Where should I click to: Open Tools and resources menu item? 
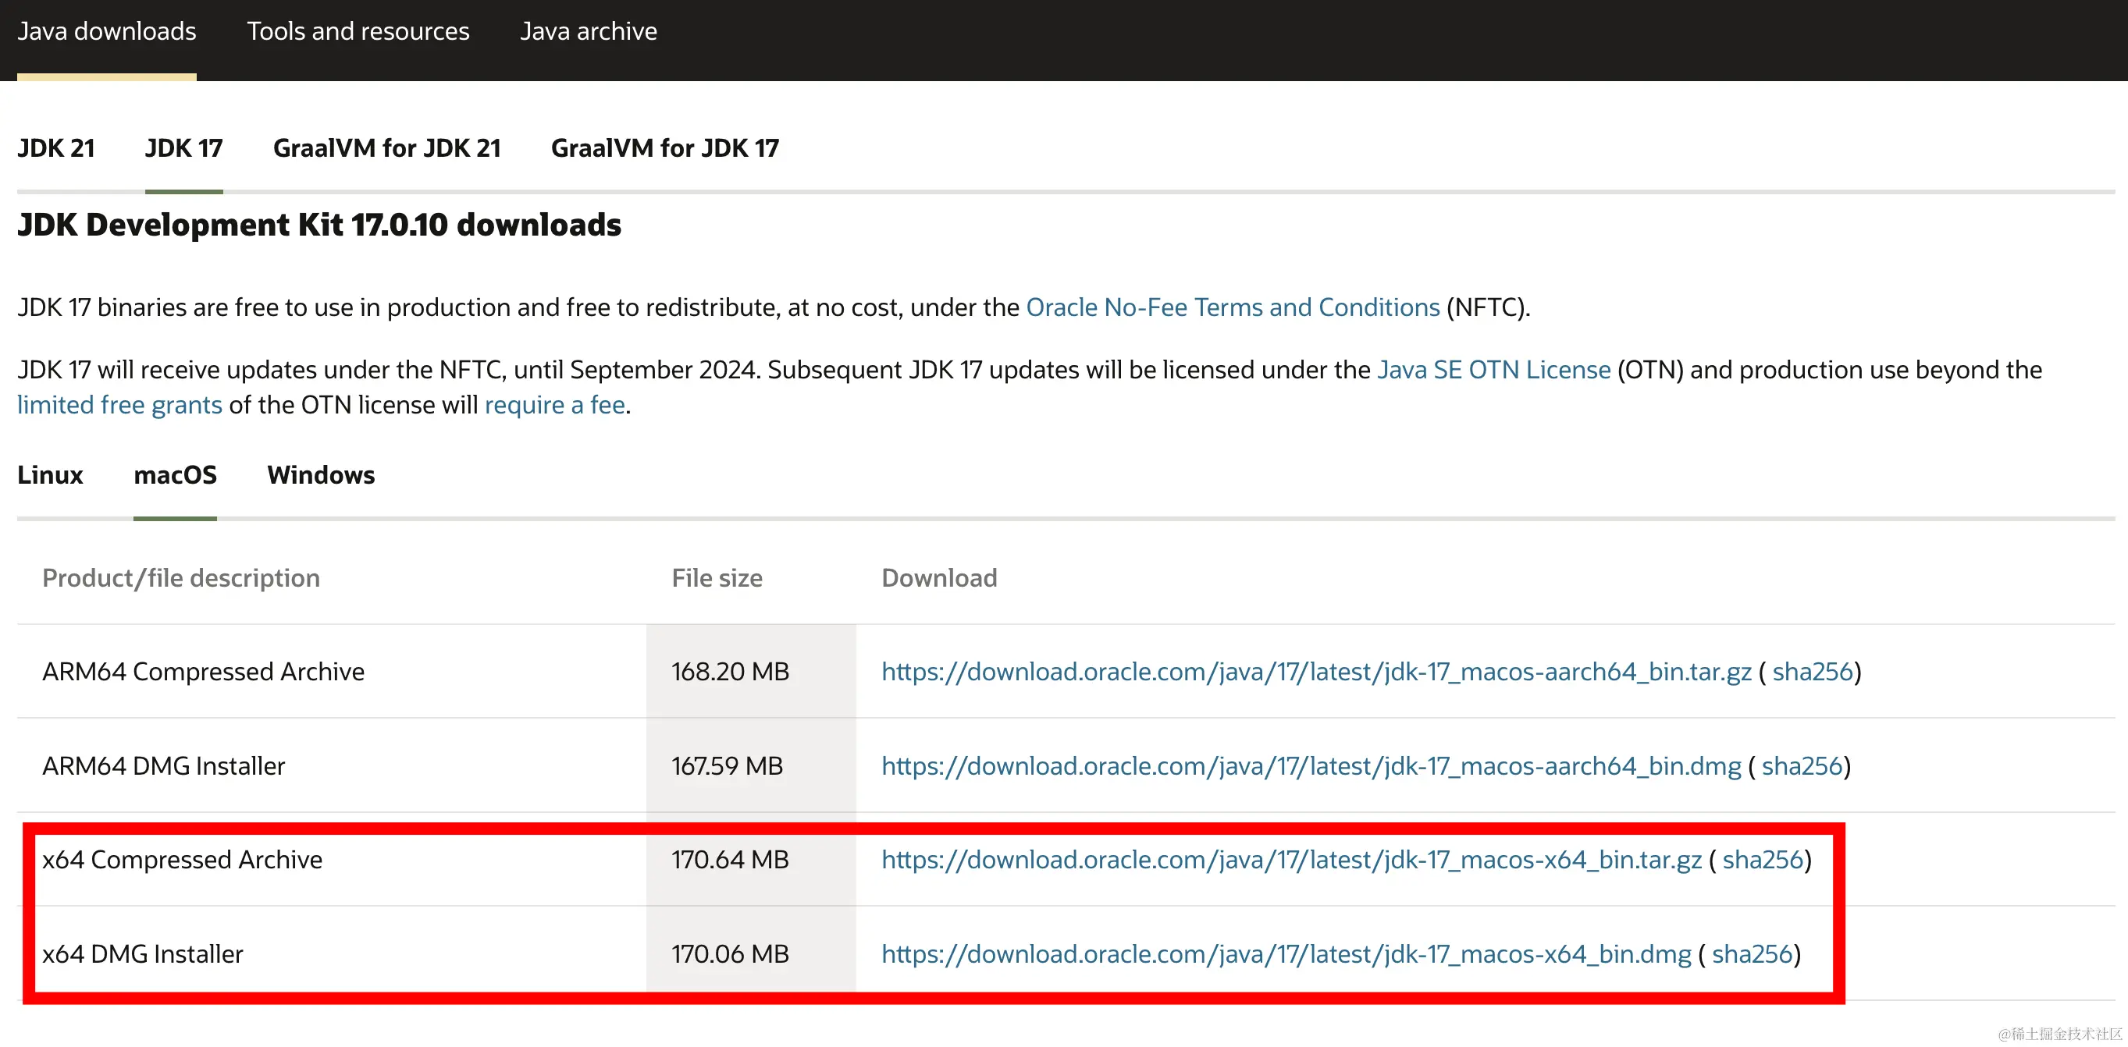pos(358,31)
